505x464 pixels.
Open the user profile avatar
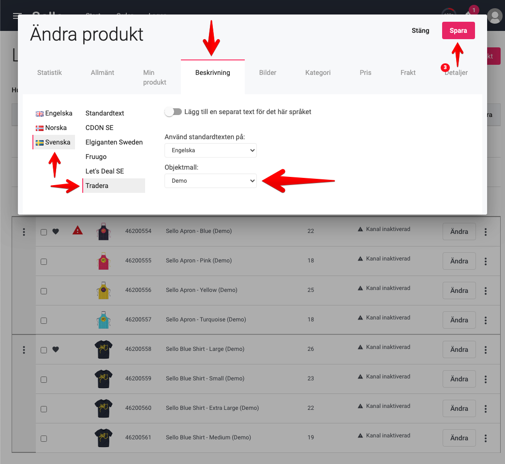[495, 16]
